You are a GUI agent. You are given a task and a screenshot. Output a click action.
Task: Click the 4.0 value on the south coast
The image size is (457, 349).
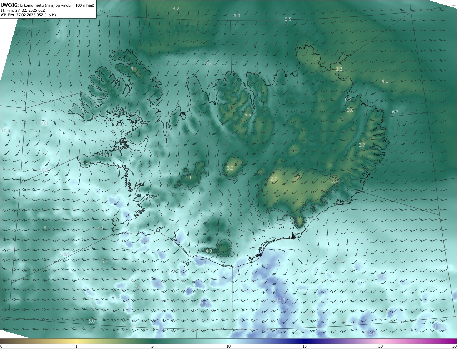pos(209,251)
